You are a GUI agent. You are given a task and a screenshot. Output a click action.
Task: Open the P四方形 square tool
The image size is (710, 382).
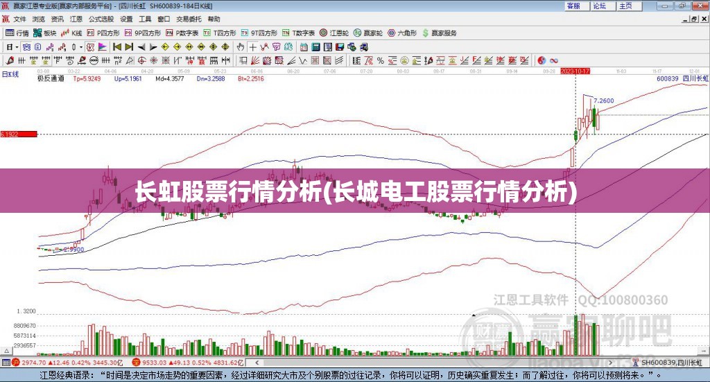pos(103,33)
